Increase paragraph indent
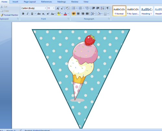162x131 pixels. [x=98, y=8]
